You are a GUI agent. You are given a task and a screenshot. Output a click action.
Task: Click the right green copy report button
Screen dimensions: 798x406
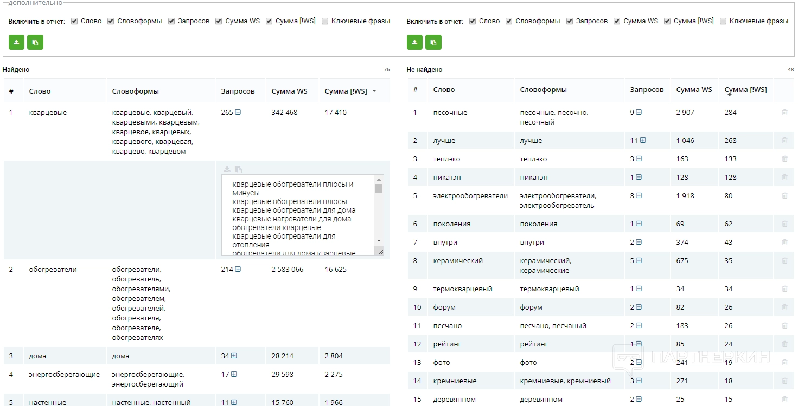click(x=433, y=42)
